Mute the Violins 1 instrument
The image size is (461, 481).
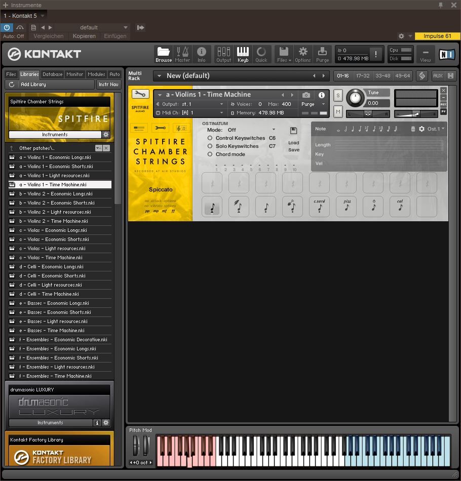click(x=338, y=112)
